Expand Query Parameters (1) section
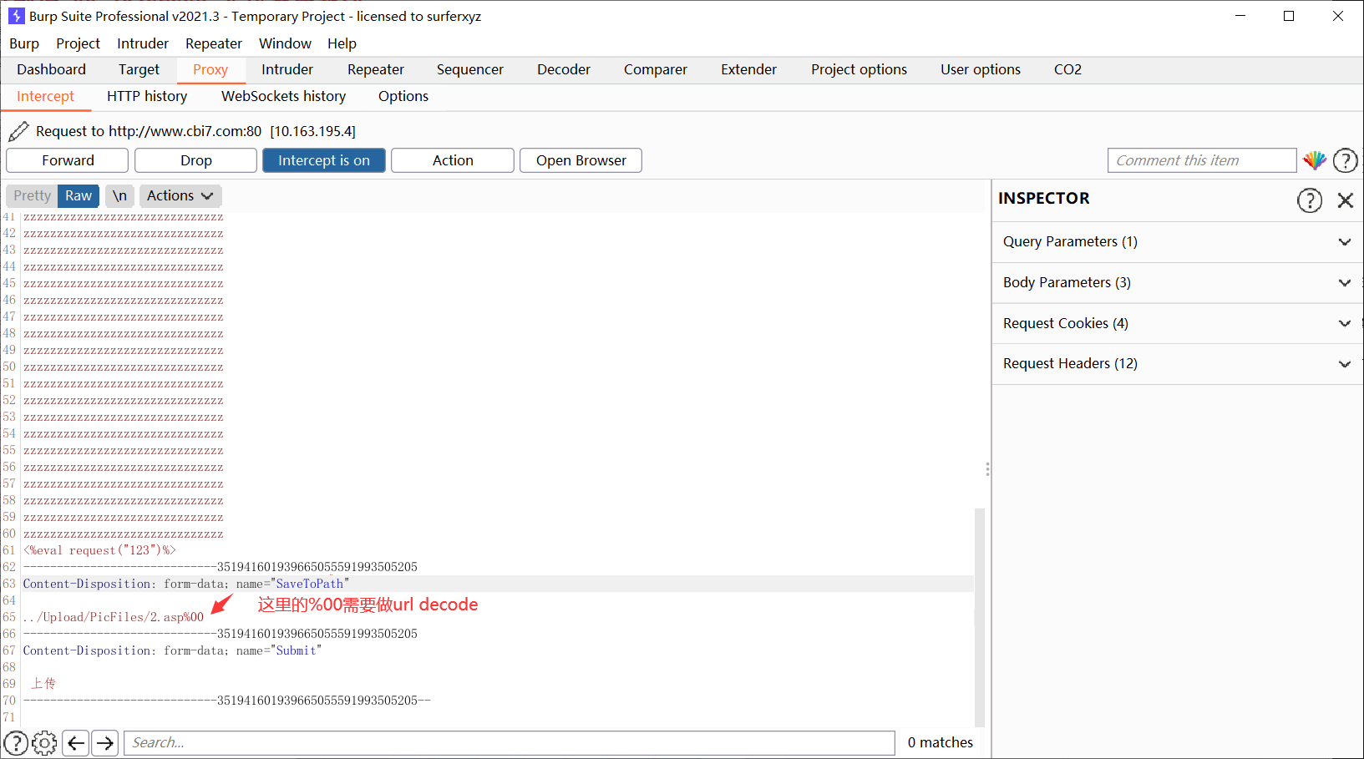Image resolution: width=1364 pixels, height=759 pixels. pos(1178,241)
